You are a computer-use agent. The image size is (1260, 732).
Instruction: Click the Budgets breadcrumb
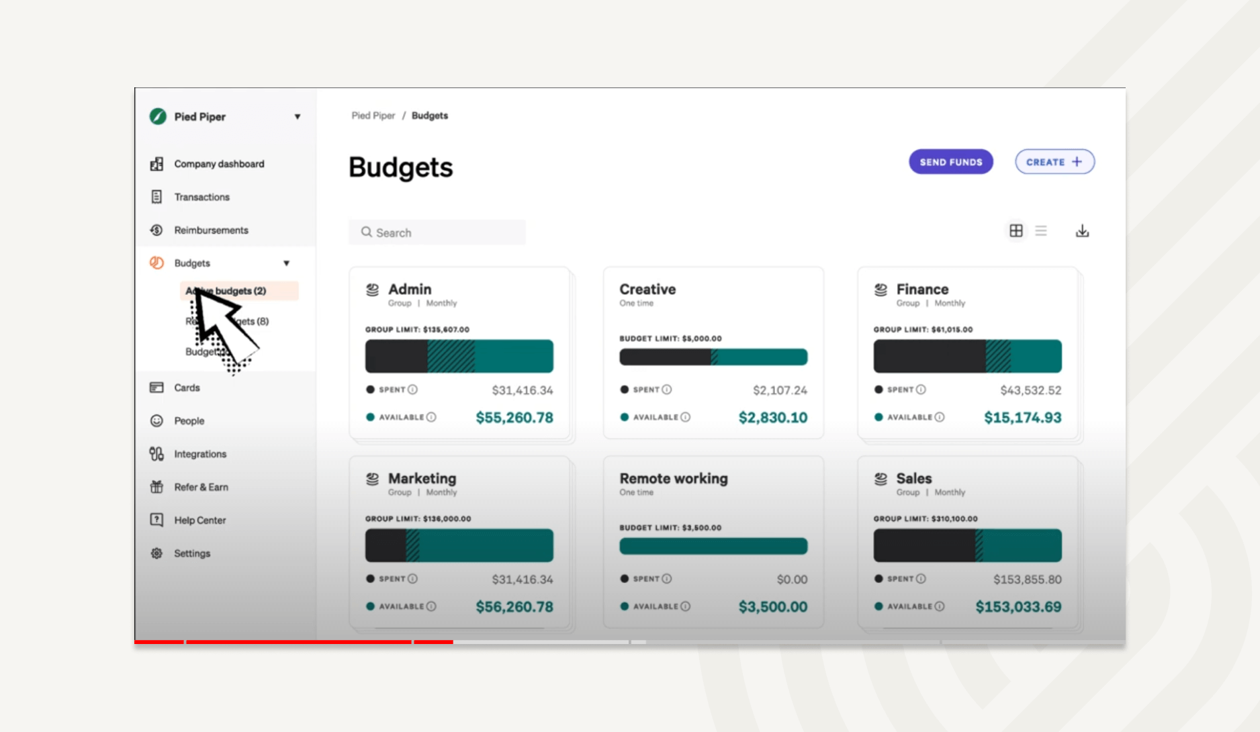click(430, 116)
